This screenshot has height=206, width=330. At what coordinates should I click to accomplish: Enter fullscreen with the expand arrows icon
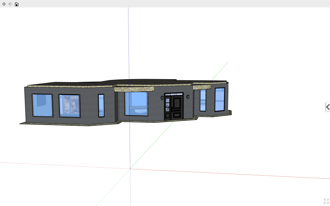(326, 201)
